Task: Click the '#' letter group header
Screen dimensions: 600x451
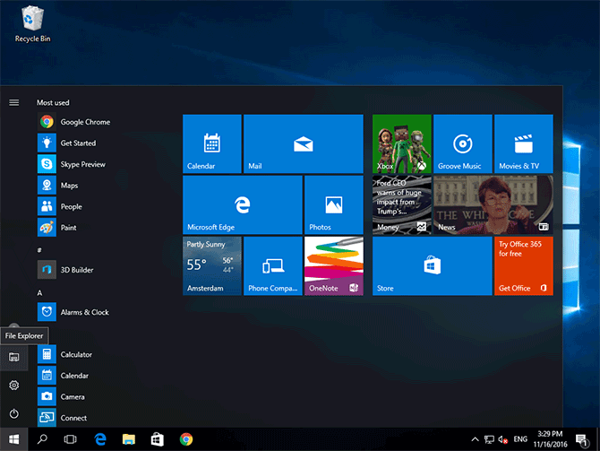Action: (x=39, y=250)
